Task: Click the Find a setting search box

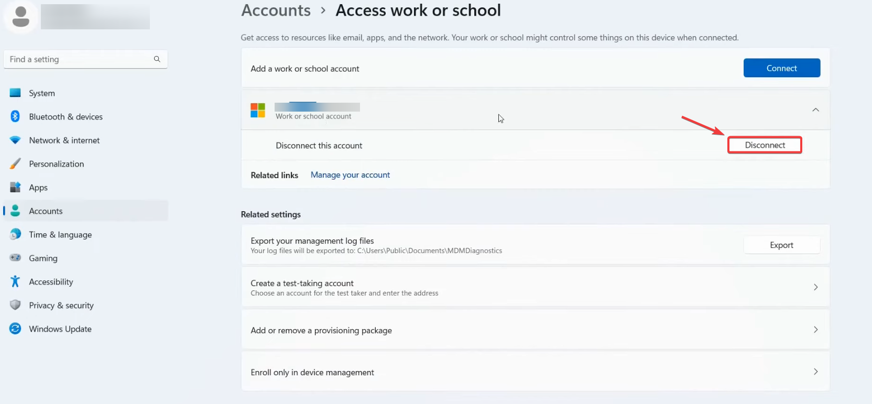Action: point(79,59)
